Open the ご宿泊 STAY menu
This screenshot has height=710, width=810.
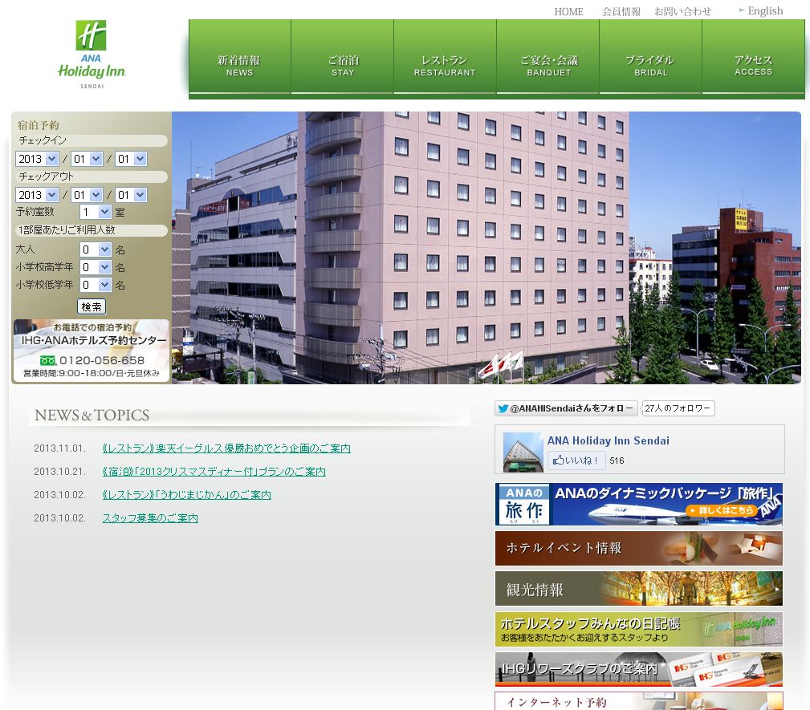343,58
